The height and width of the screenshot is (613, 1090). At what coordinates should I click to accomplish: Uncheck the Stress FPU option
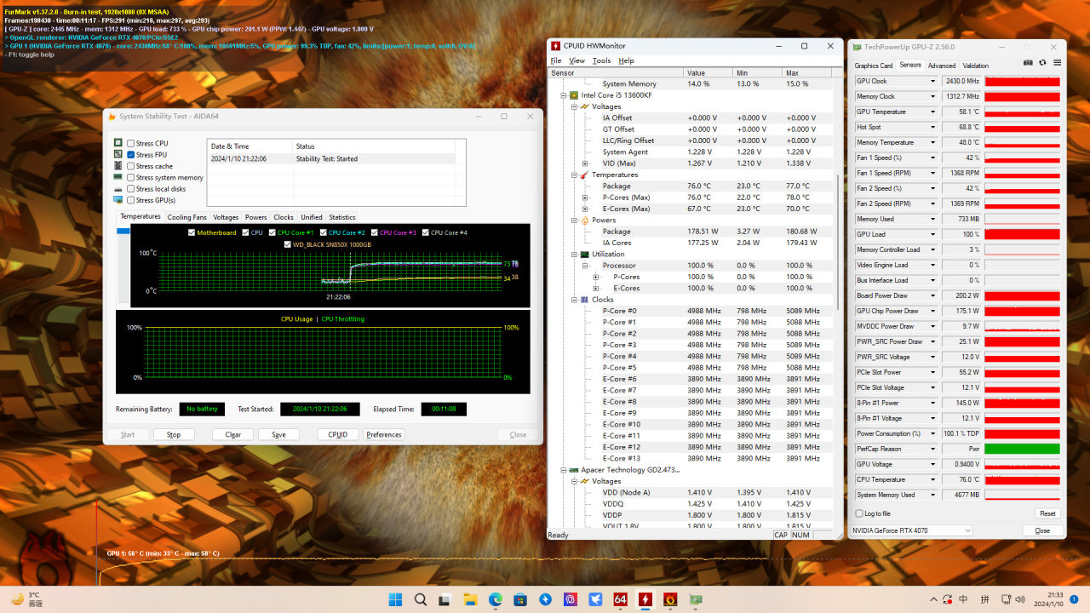[131, 155]
